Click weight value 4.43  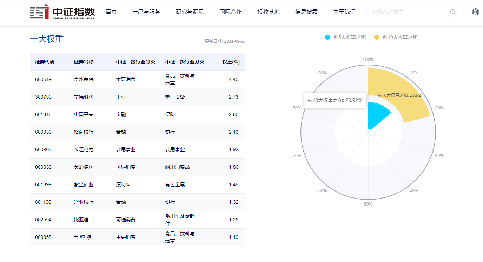(233, 79)
